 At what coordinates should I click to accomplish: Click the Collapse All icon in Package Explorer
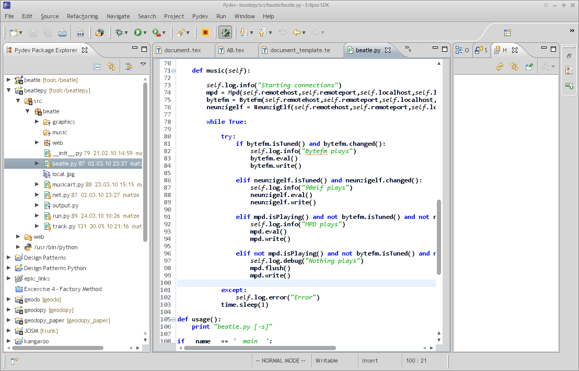coord(97,66)
